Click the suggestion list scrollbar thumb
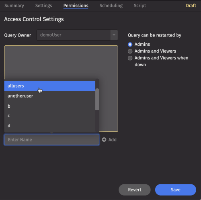 97,99
